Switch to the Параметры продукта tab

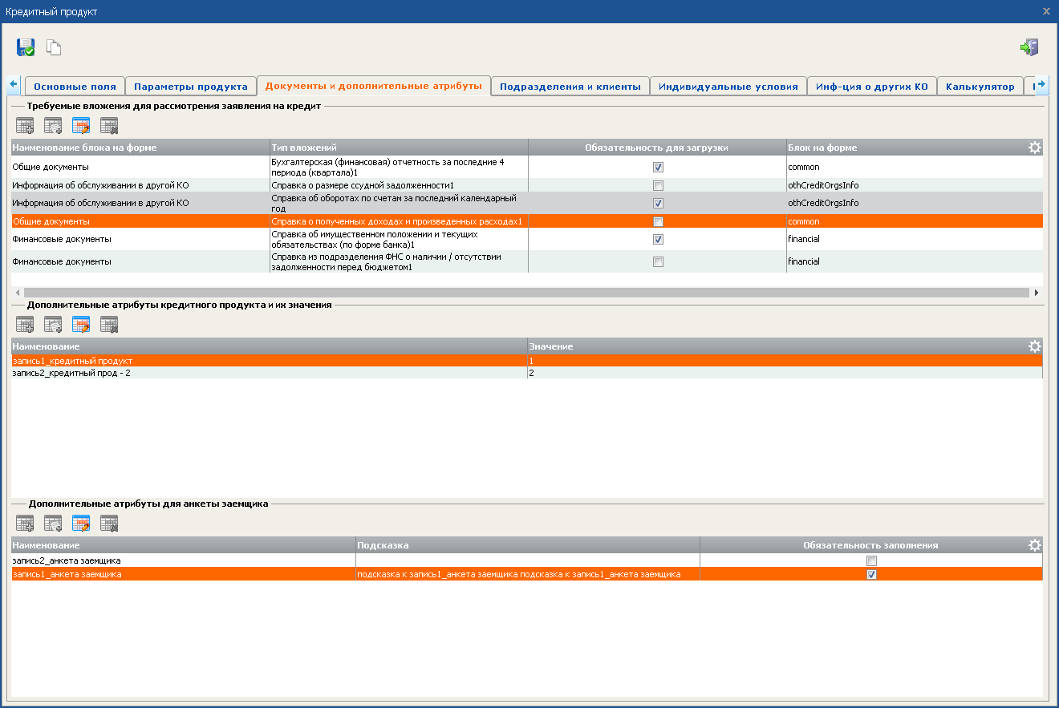point(191,87)
